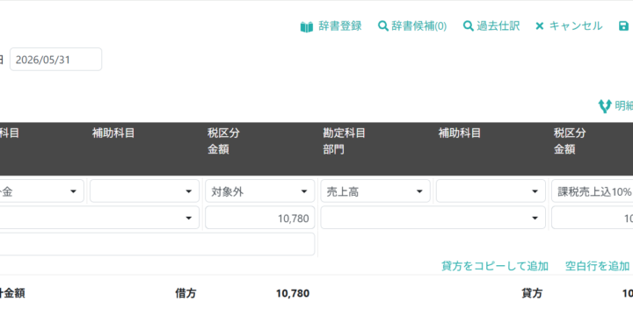Open the debit 対象外 tax category dropdown
Screen dimensions: 633x316
point(260,191)
